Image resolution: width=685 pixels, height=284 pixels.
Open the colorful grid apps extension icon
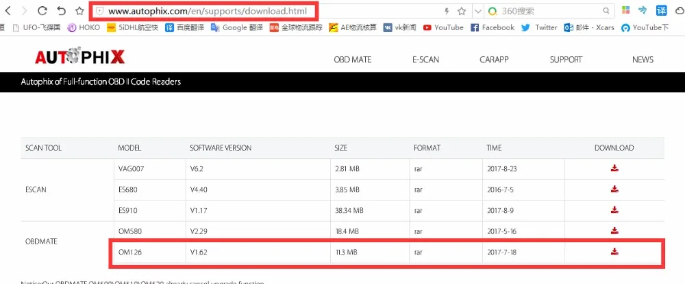click(x=626, y=11)
